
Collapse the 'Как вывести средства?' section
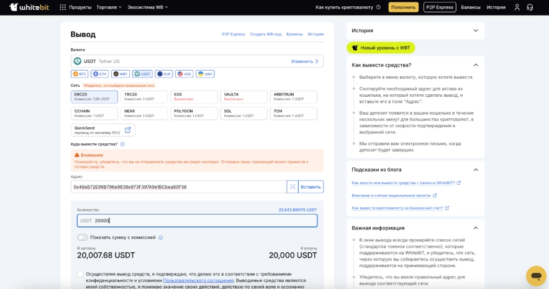coord(476,65)
